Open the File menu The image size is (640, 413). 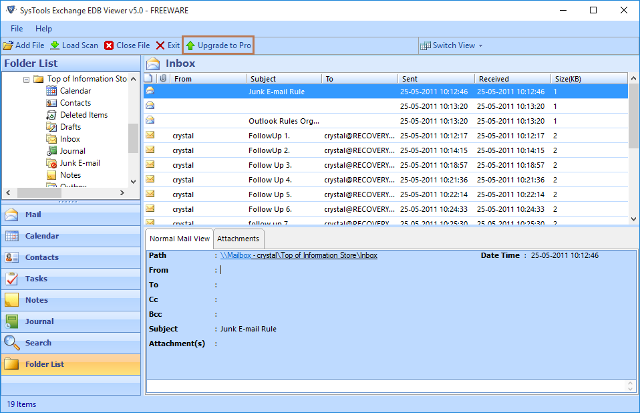point(17,29)
